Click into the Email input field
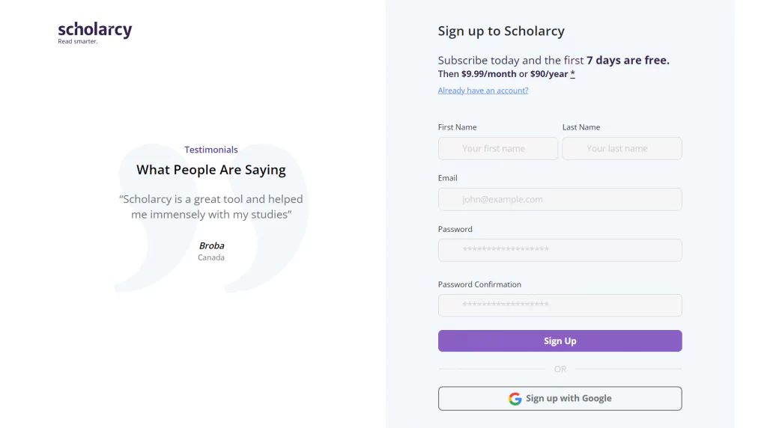767x428 pixels. tap(560, 199)
